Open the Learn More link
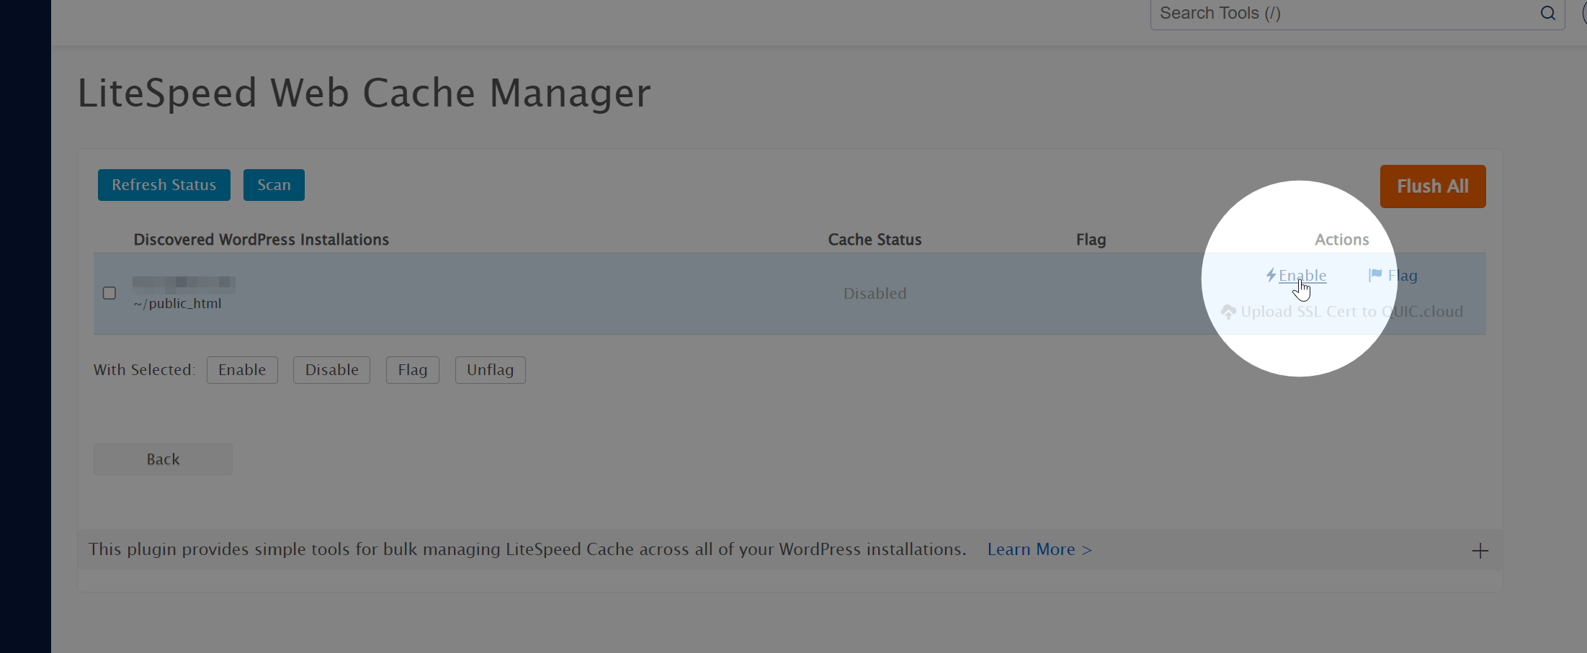The height and width of the screenshot is (653, 1587). point(1040,549)
